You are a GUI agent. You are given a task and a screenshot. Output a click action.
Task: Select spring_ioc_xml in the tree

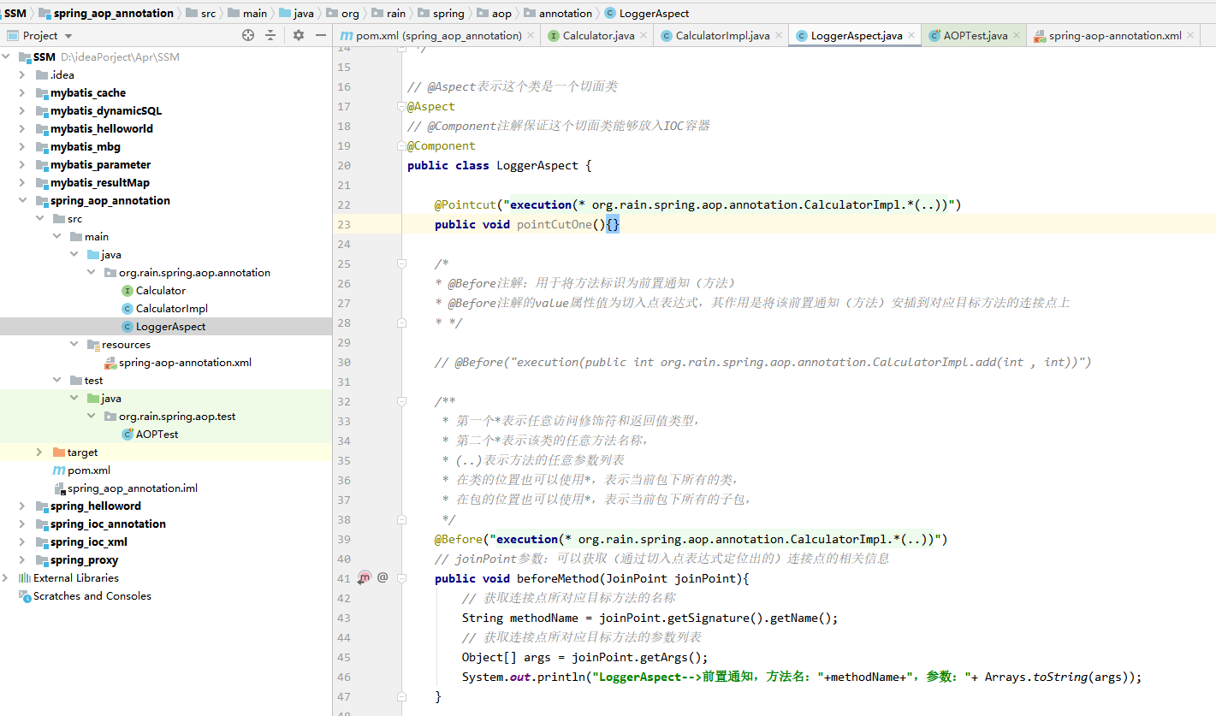coord(89,542)
